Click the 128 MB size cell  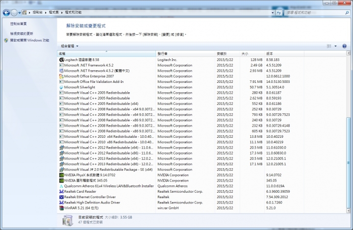pyautogui.click(x=256, y=60)
